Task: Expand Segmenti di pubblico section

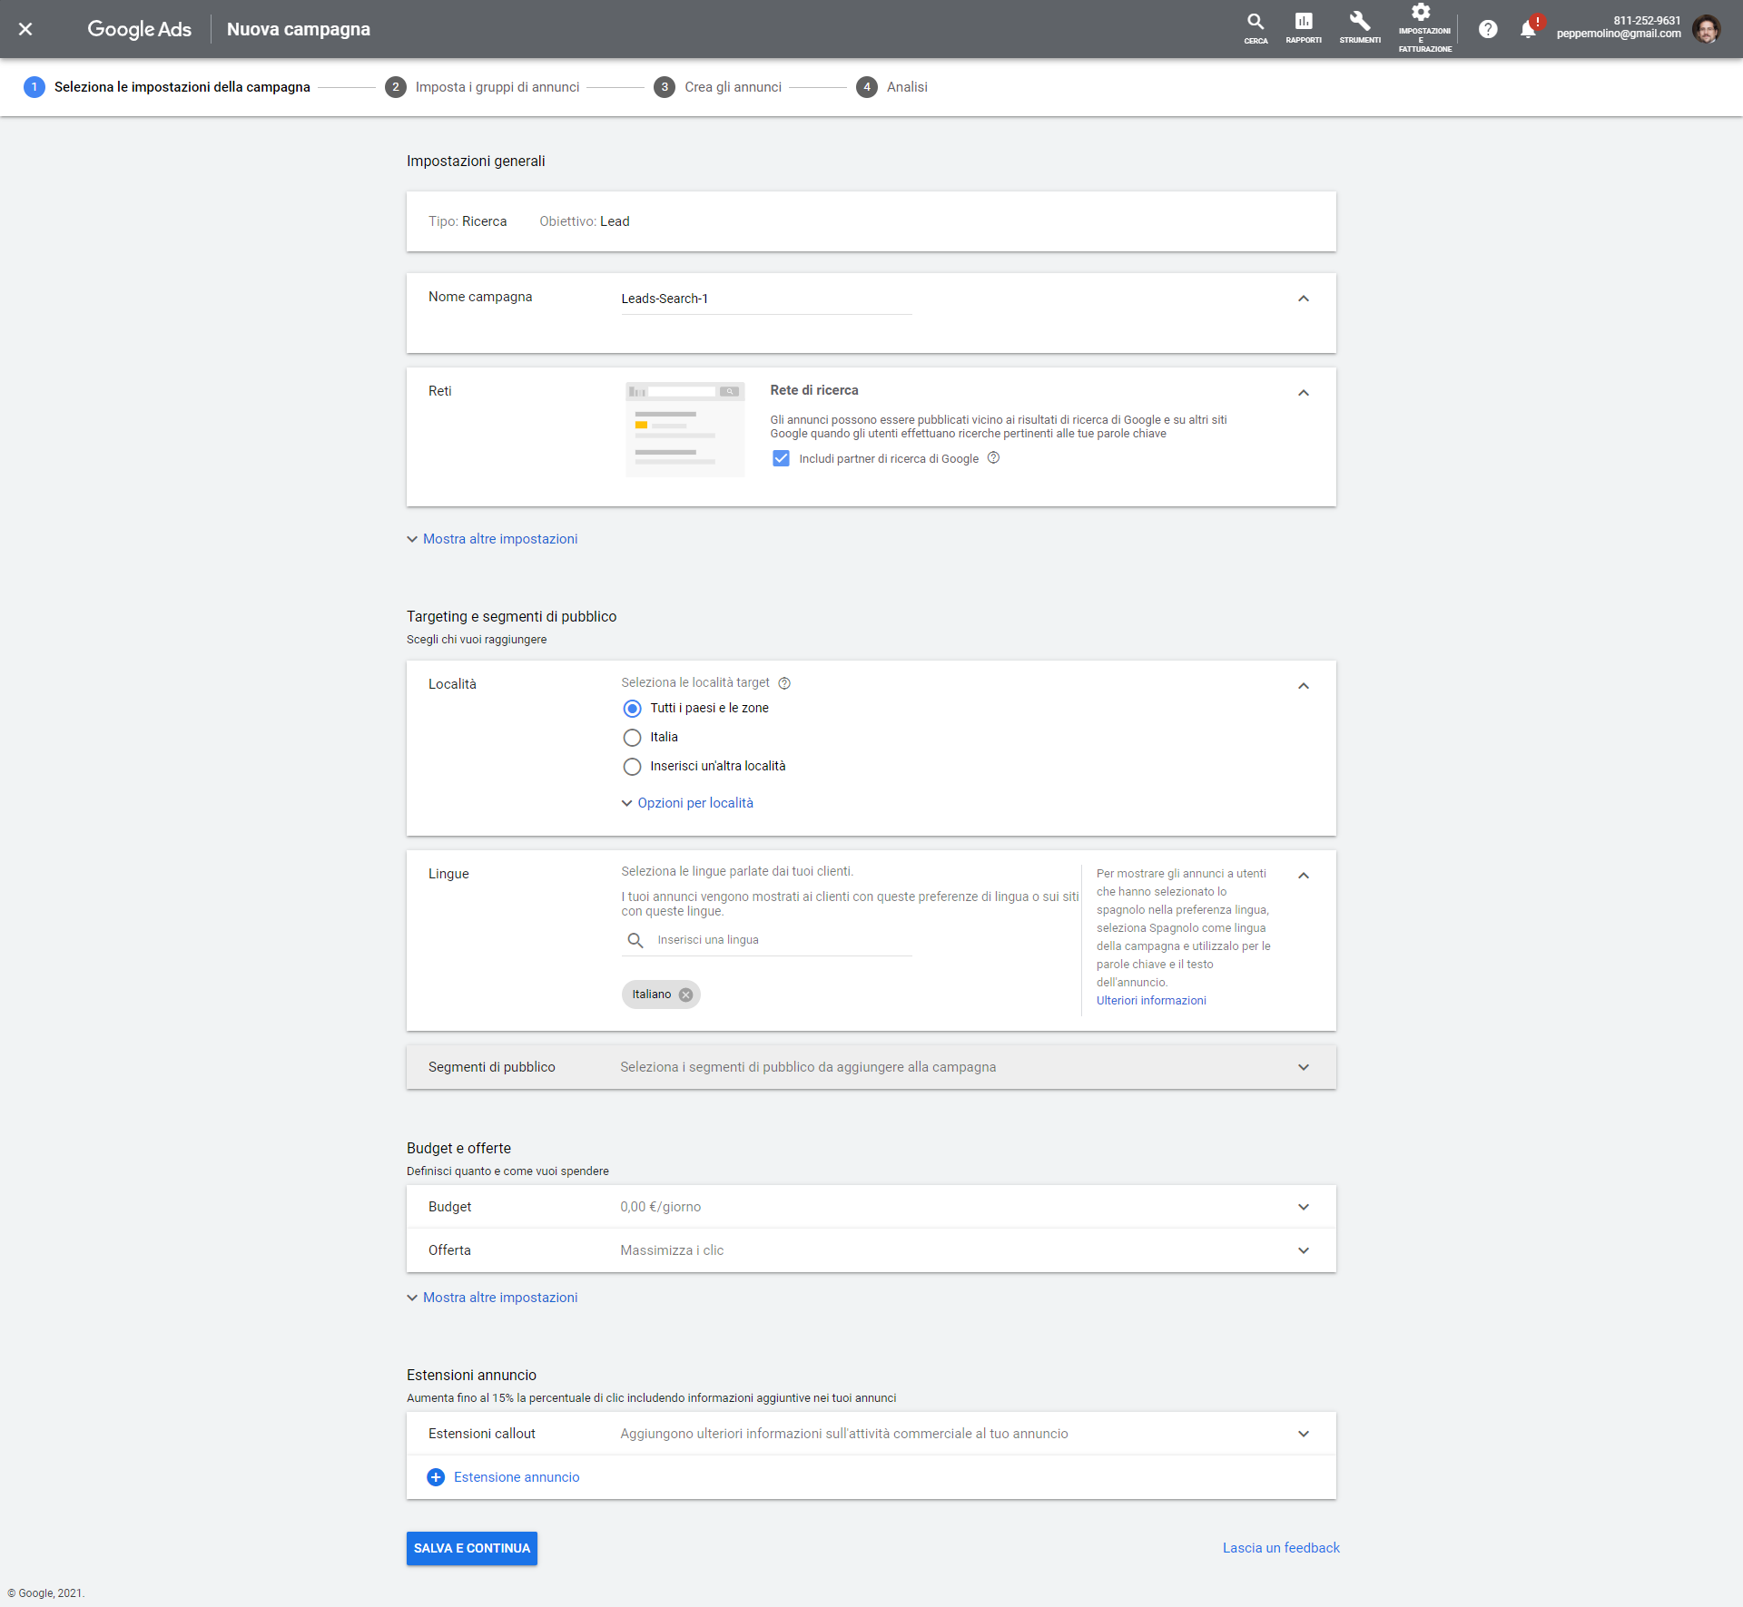Action: (x=1304, y=1067)
